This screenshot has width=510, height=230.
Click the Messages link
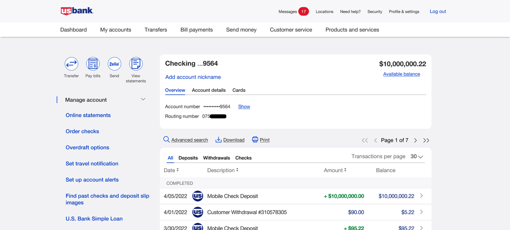[x=288, y=12]
